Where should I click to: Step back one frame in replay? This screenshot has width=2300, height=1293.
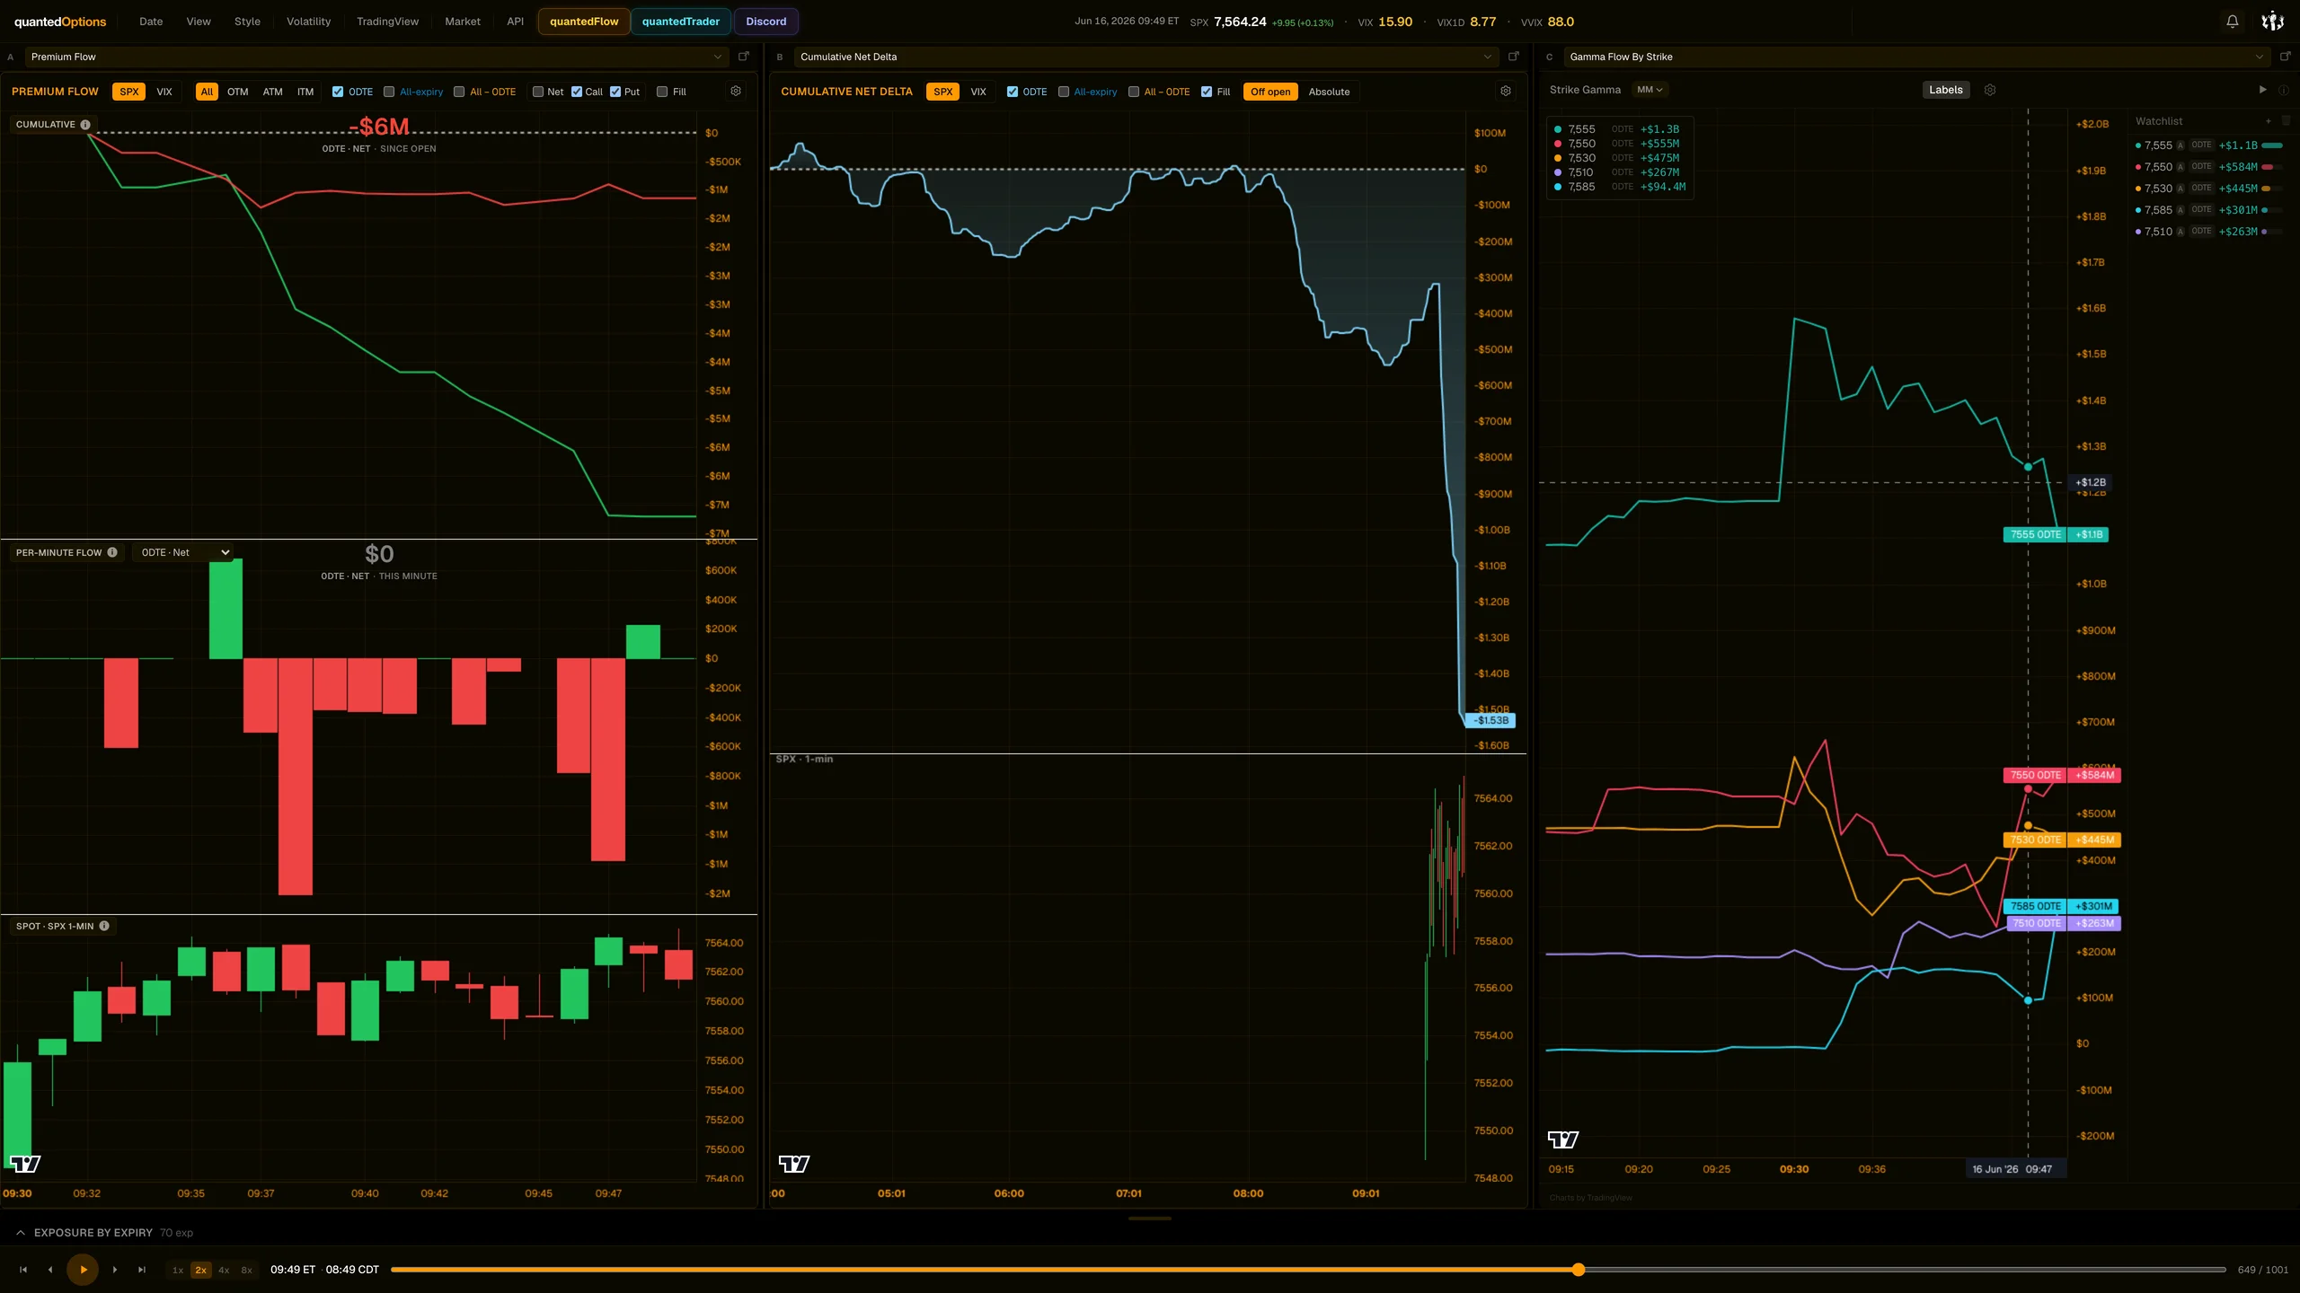pyautogui.click(x=50, y=1270)
